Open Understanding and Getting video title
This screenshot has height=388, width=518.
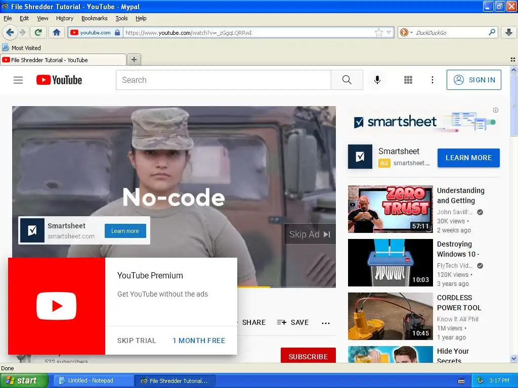(x=460, y=196)
